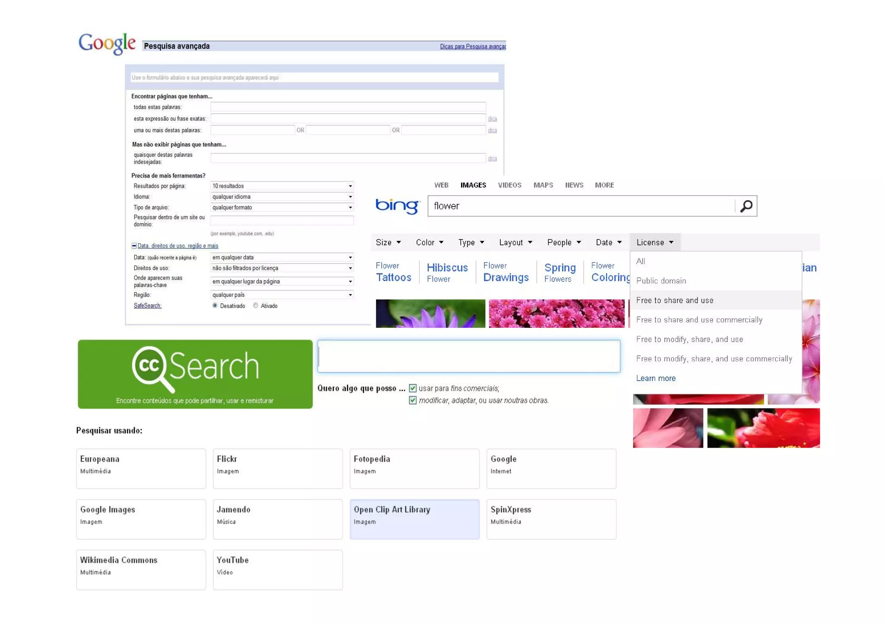The image size is (884, 624).
Task: Open Bing's Size filter dropdown
Action: [x=388, y=242]
